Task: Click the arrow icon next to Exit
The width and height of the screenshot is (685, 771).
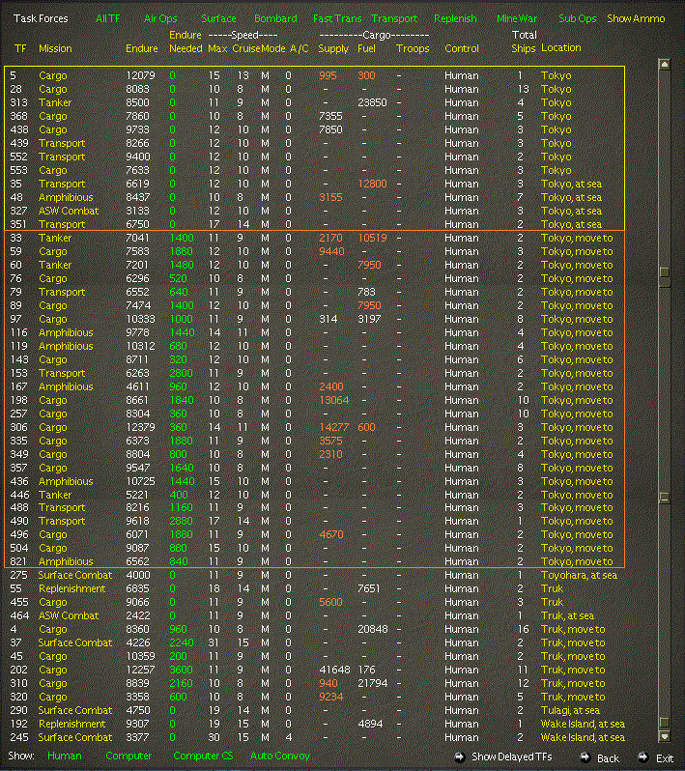Action: pos(642,757)
